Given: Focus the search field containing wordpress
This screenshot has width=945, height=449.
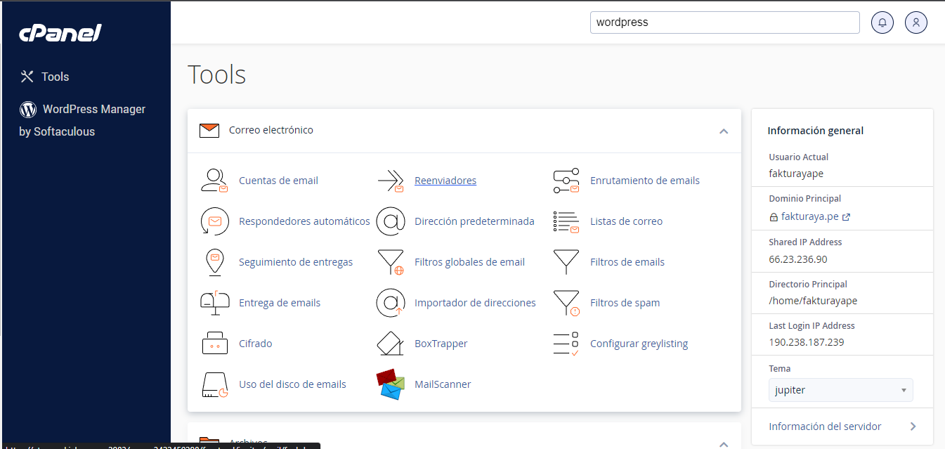Looking at the screenshot, I should pos(725,22).
